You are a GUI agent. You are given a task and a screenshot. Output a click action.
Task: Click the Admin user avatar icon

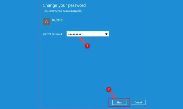coord(47,22)
